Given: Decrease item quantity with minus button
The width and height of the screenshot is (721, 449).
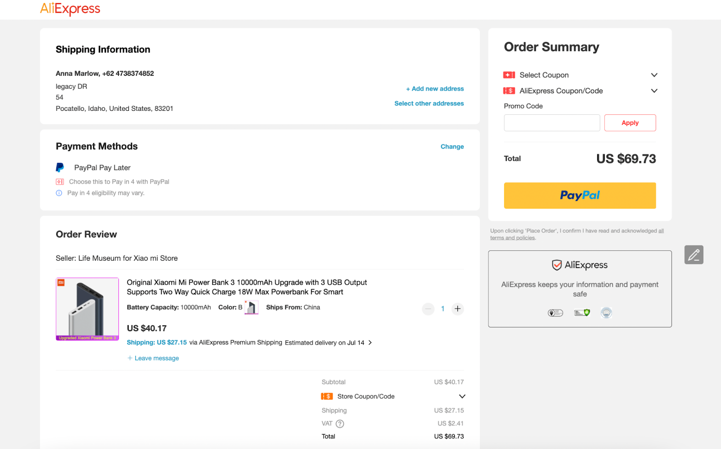Looking at the screenshot, I should click(x=428, y=309).
